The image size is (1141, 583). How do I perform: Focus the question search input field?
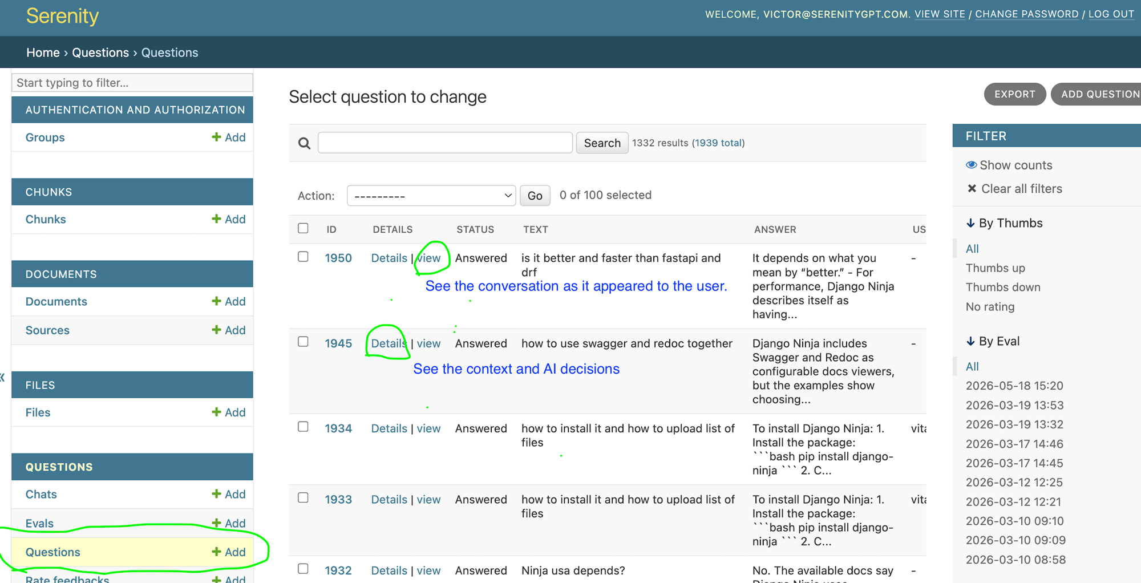[x=445, y=143]
